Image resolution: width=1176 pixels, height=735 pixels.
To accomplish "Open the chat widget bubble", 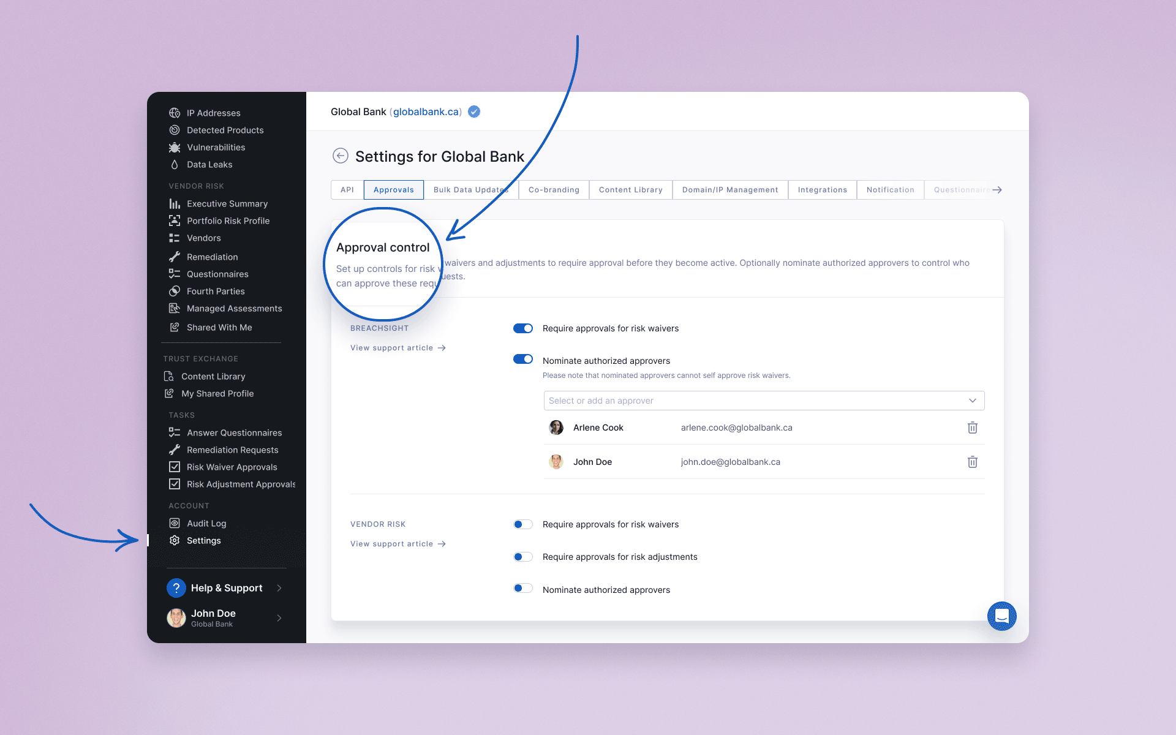I will [1002, 616].
